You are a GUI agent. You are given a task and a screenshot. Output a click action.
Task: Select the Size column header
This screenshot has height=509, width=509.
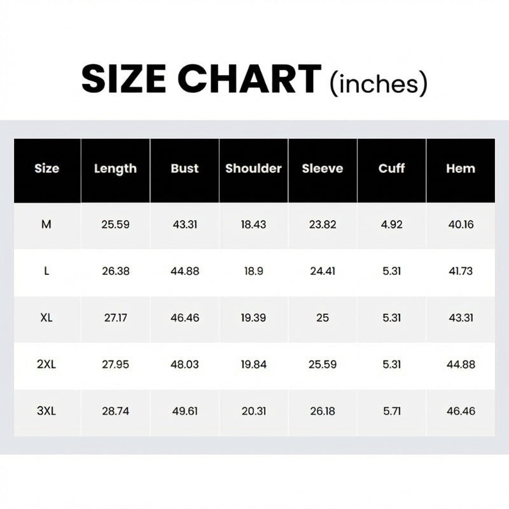coord(46,169)
